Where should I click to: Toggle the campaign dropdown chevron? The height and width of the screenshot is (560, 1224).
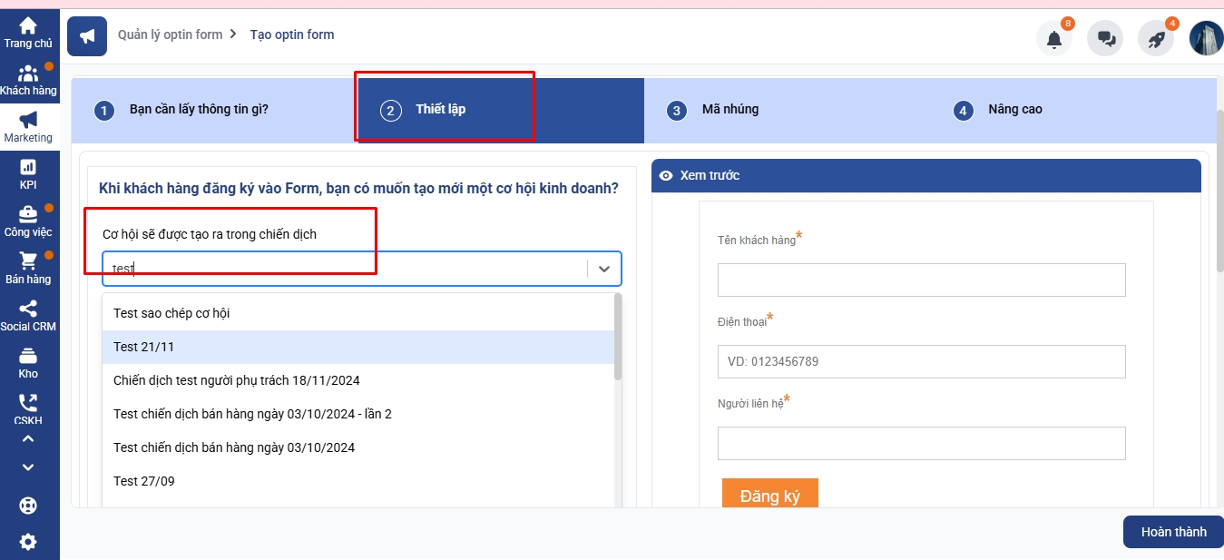(604, 269)
